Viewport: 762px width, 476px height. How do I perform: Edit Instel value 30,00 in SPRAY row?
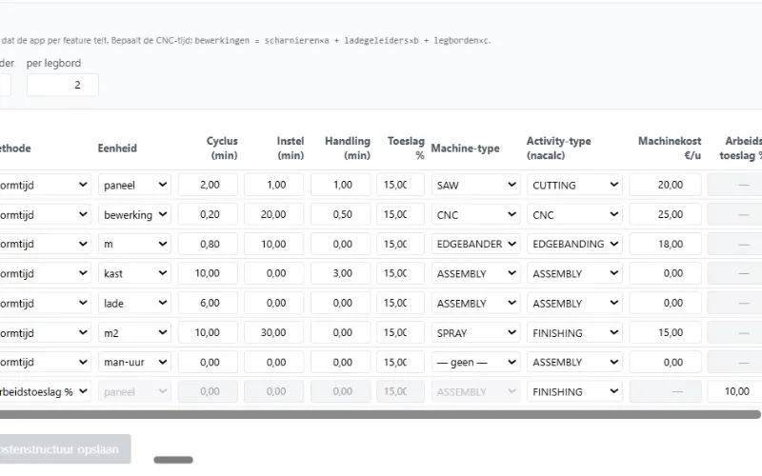click(274, 332)
